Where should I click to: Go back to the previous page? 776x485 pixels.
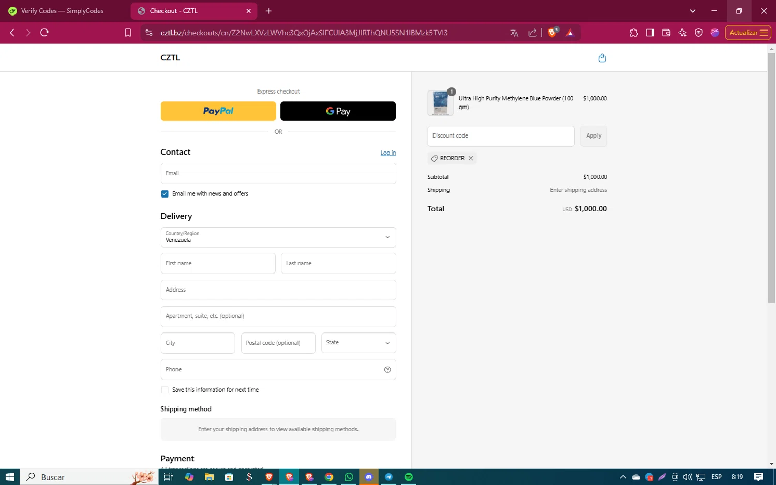[12, 33]
